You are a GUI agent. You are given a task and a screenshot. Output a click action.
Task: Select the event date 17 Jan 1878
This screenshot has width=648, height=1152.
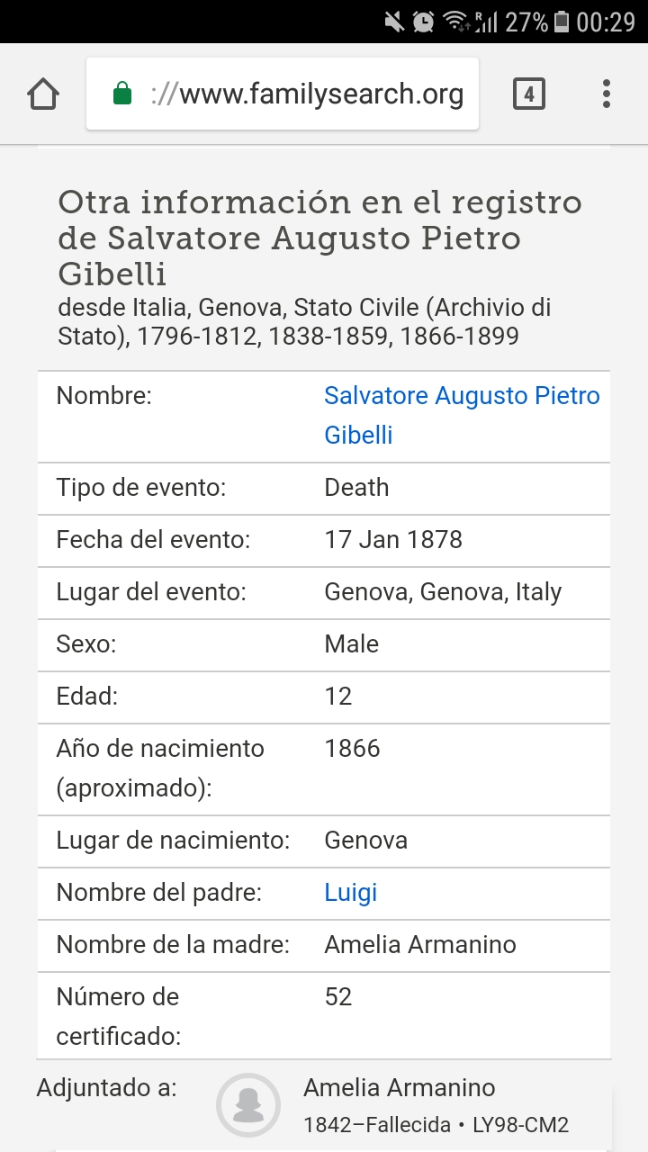coord(393,540)
